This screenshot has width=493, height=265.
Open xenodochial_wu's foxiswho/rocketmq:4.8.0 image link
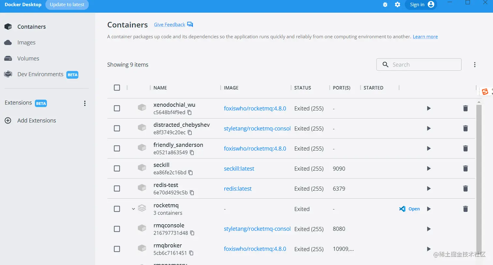tap(255, 108)
